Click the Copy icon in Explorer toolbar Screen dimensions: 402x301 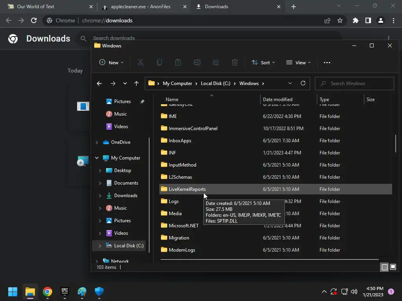(x=159, y=62)
